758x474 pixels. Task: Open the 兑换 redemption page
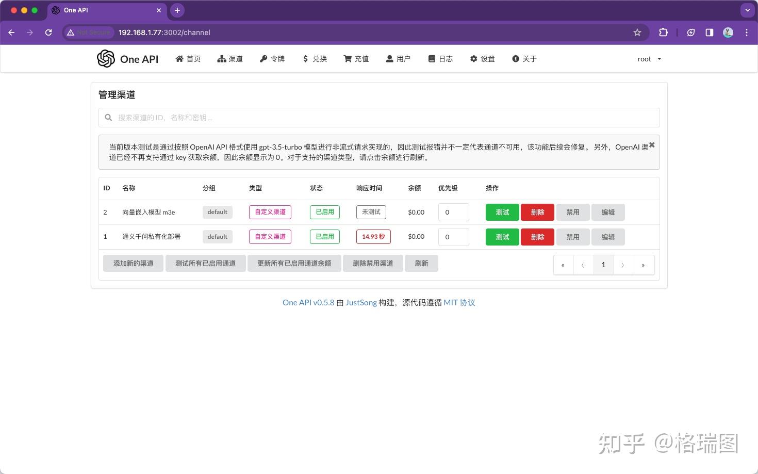click(x=315, y=59)
